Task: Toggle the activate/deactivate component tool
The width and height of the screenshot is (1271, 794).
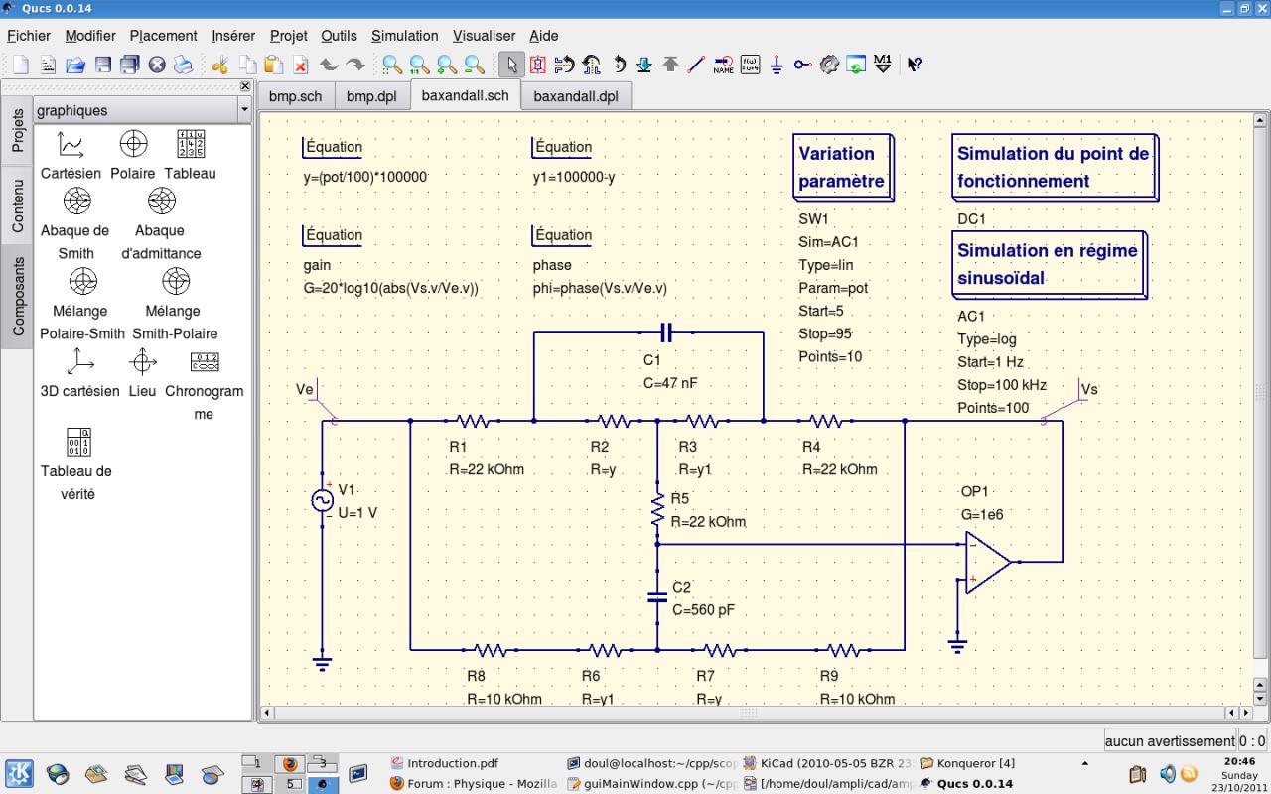Action: coord(538,65)
